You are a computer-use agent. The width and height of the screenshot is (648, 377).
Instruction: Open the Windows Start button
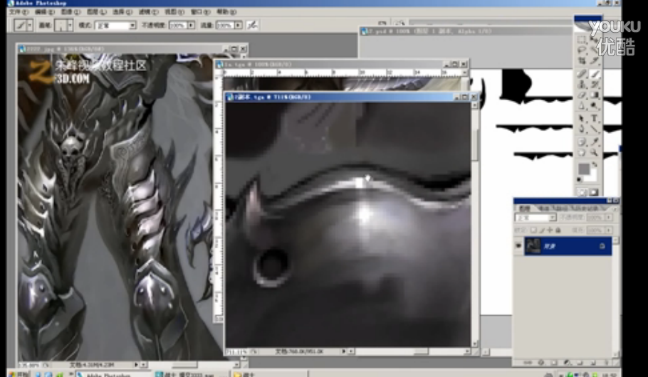tap(17, 375)
